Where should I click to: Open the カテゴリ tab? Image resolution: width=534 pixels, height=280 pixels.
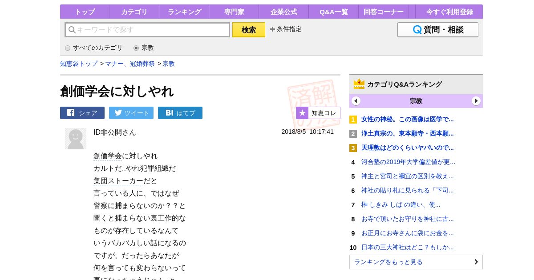point(134,12)
